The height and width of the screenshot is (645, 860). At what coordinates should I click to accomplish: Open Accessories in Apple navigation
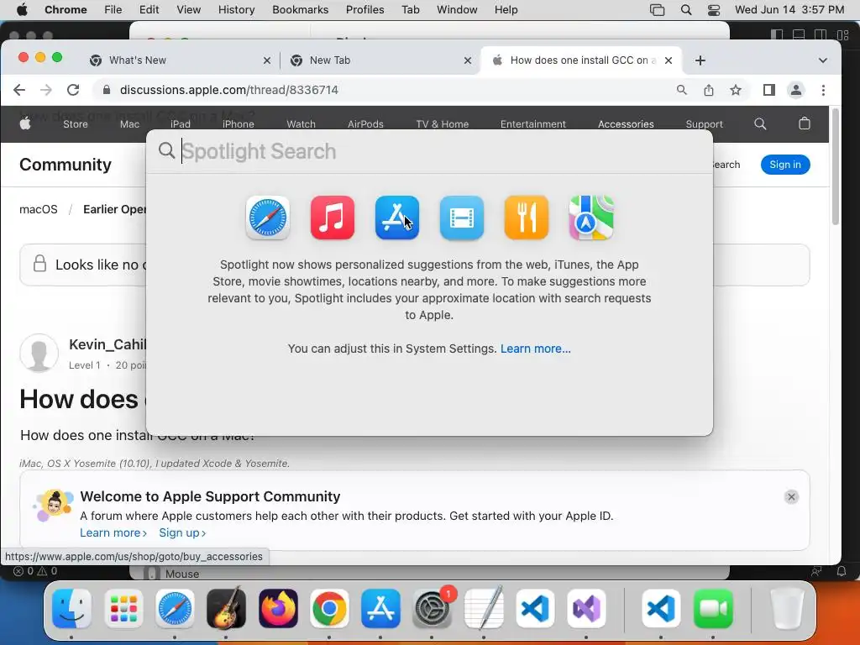626,124
